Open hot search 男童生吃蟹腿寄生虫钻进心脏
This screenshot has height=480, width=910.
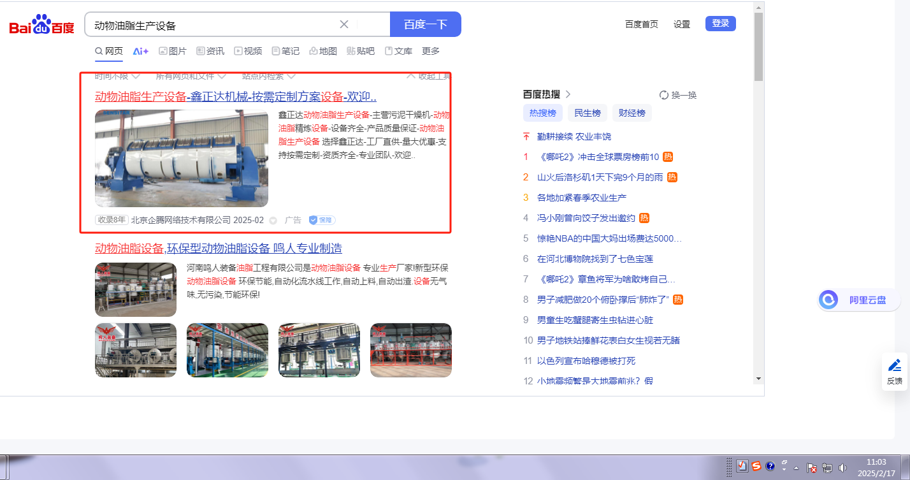click(595, 320)
